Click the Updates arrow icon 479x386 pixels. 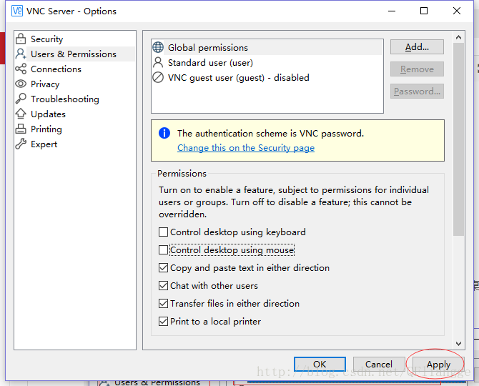click(x=21, y=114)
